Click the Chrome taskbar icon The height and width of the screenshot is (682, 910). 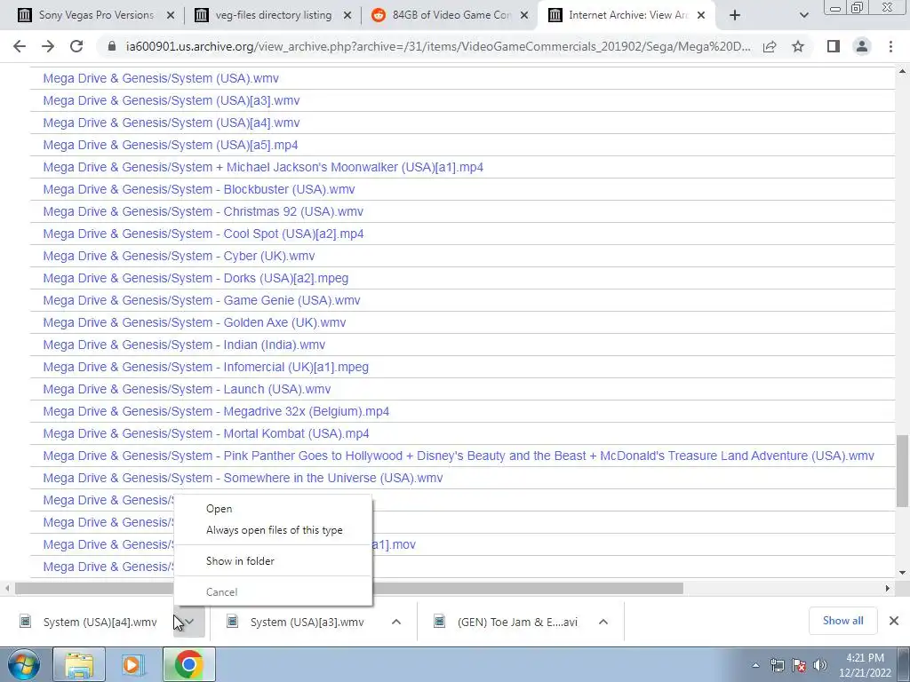coord(188,665)
